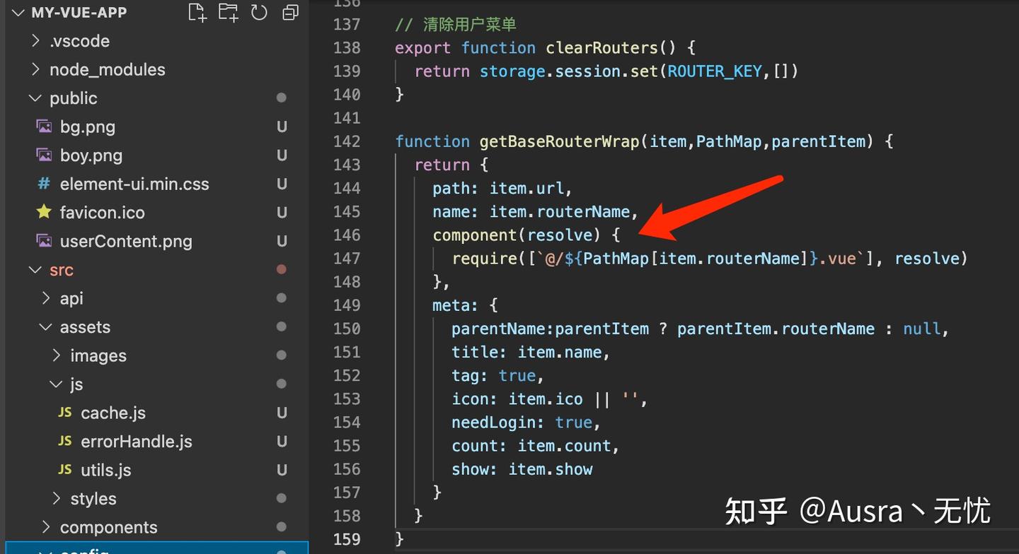Expand the node_modules folder

tap(108, 69)
